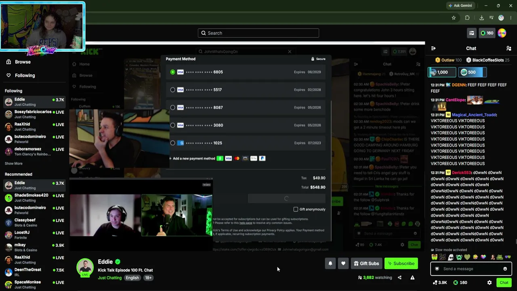Viewport: 517px width, 291px height.
Task: Open the Just Chatting category link under the title
Action: coord(109,278)
